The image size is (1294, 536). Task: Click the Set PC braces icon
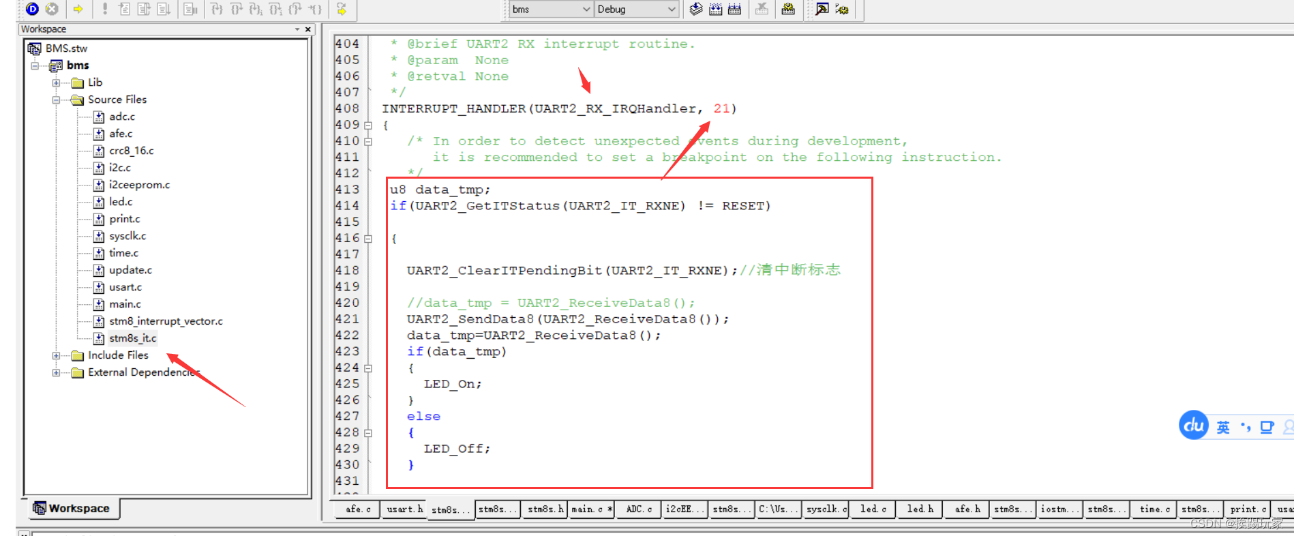pyautogui.click(x=315, y=9)
